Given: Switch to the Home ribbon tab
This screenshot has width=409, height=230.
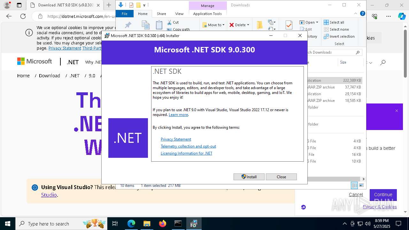Looking at the screenshot, I should [143, 14].
